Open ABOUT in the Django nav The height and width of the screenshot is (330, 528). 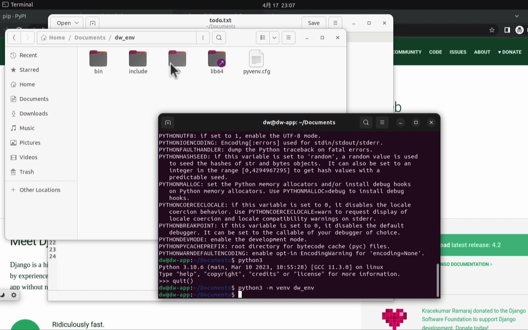(x=482, y=52)
